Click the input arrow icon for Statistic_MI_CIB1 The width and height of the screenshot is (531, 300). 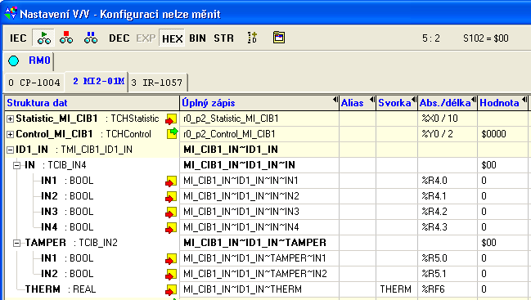click(x=171, y=119)
